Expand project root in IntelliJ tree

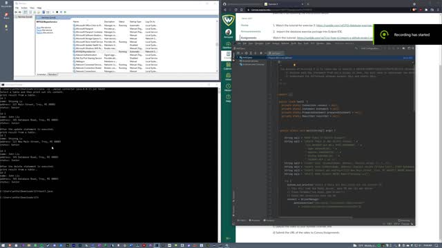point(238,58)
